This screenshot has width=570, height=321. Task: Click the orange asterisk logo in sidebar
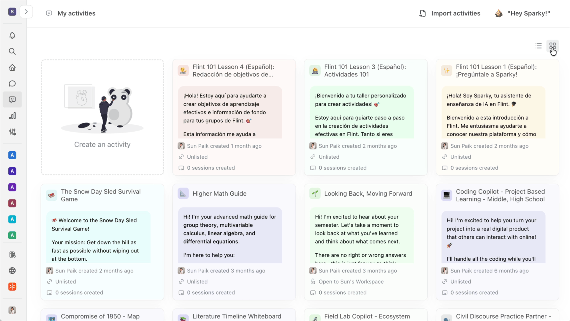[x=12, y=287]
